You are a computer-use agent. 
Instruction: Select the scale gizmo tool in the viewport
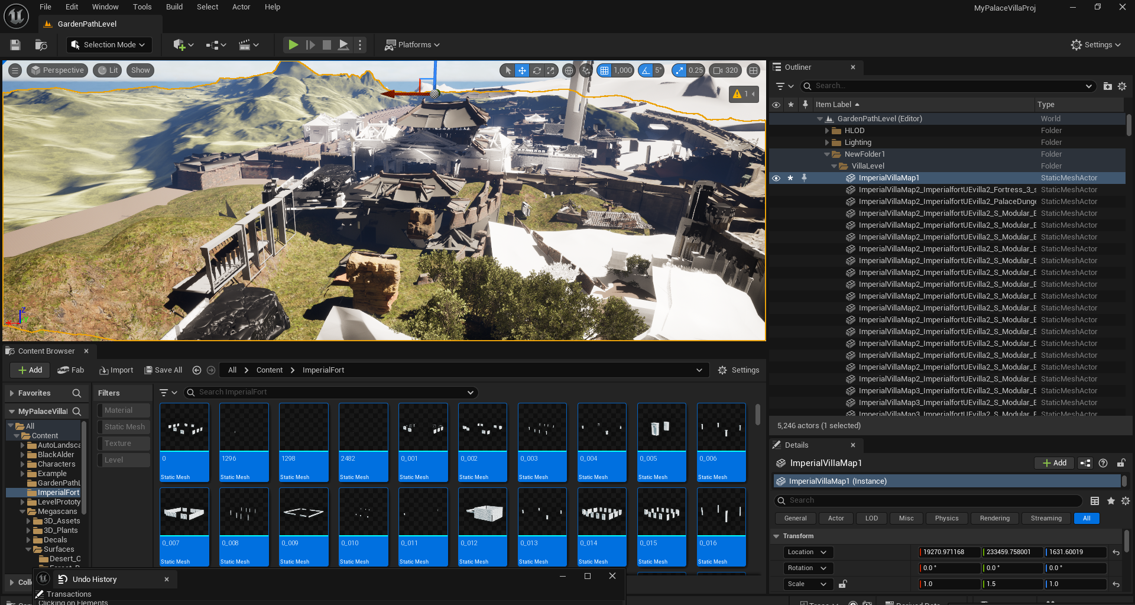click(551, 70)
